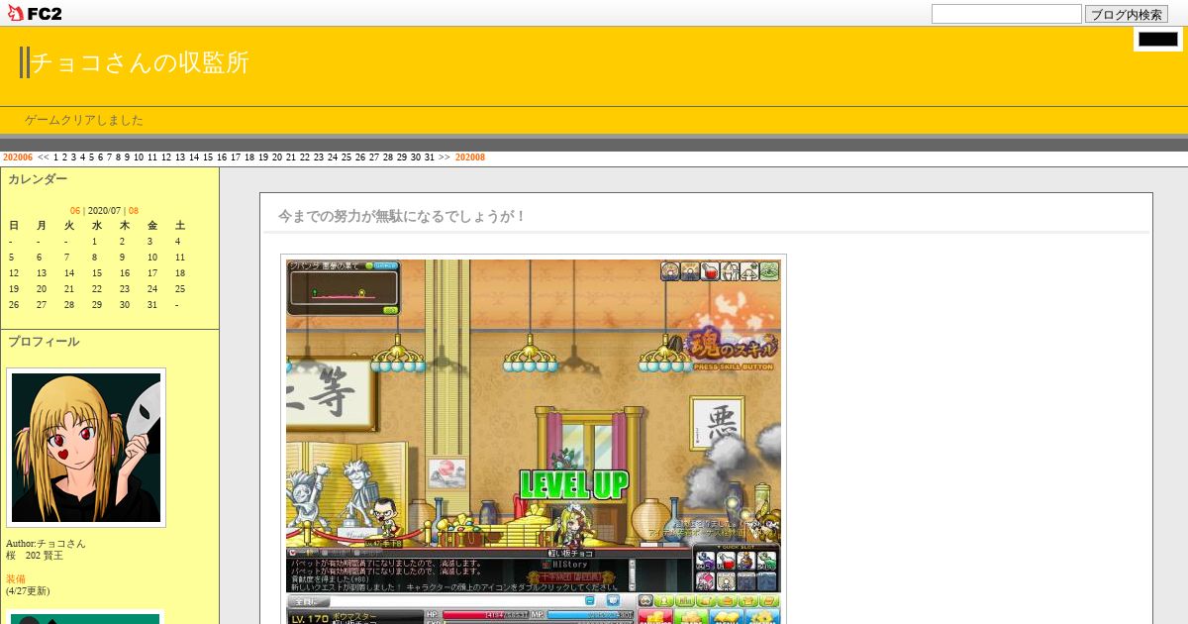Viewport: 1188px width, 624px height.
Task: Select day 5 in top date bar
Action: [91, 157]
